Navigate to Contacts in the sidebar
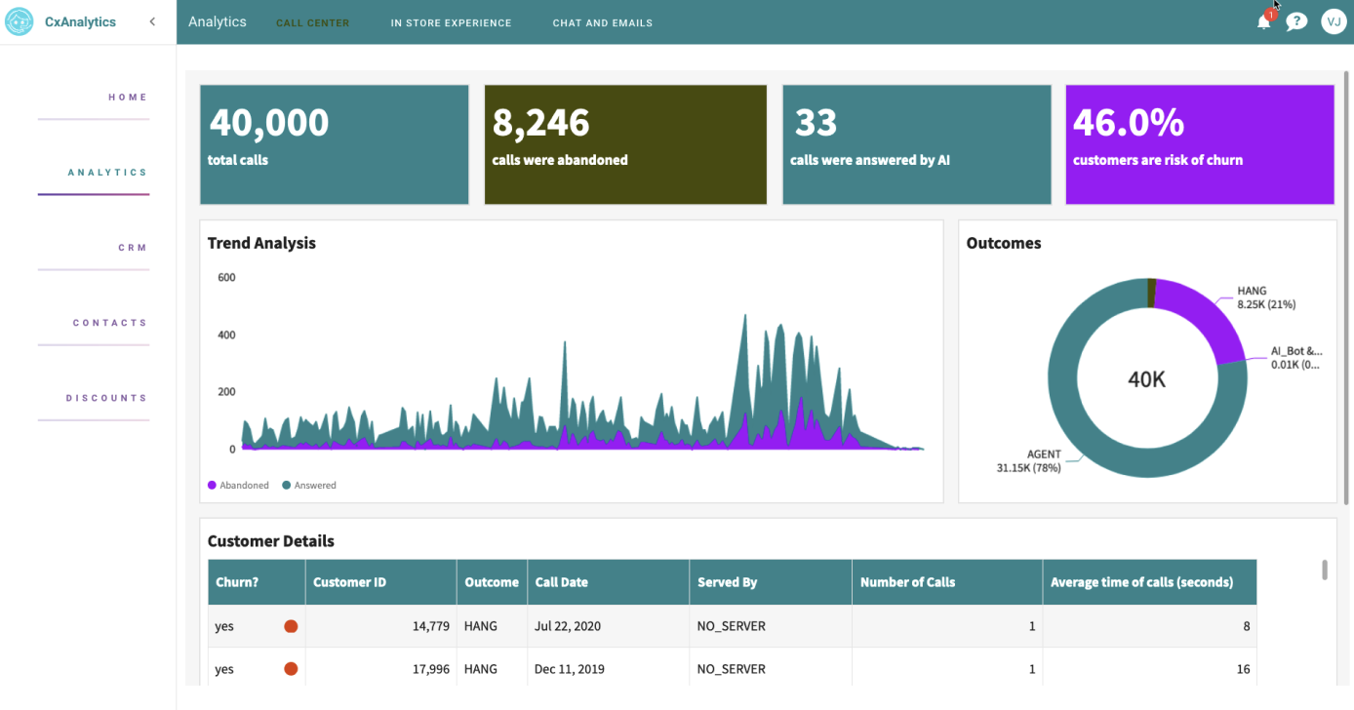Viewport: 1354px width, 710px height. pyautogui.click(x=109, y=323)
